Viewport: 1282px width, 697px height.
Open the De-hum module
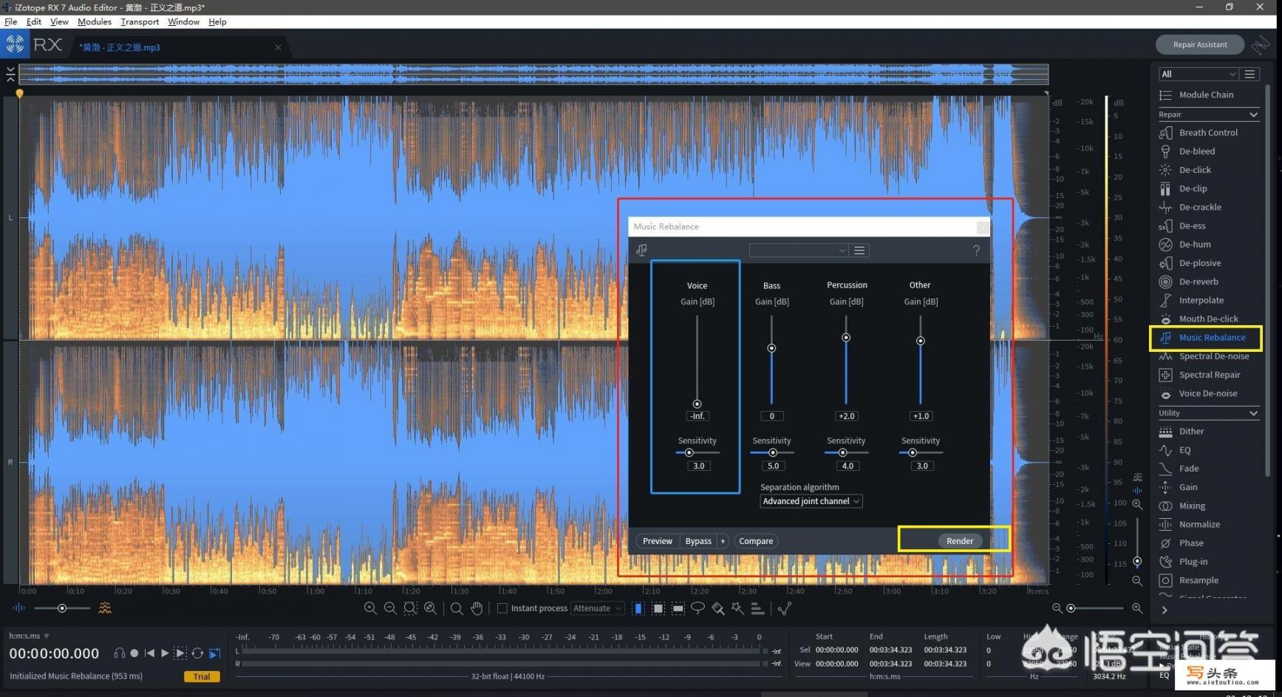coord(1195,244)
